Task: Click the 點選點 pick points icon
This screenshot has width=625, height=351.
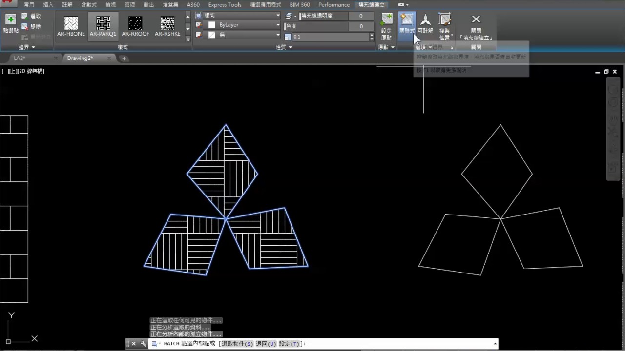Action: click(10, 19)
